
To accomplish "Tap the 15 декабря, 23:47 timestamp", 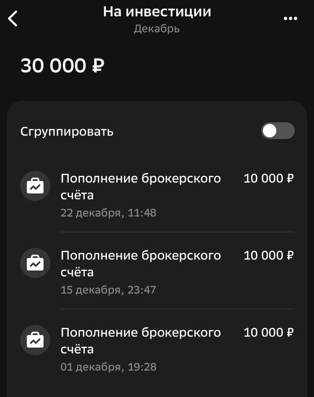I will (x=109, y=290).
